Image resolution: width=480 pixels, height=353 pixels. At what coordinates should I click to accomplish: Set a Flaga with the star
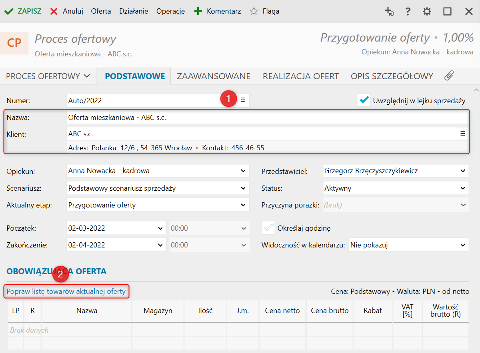[264, 11]
